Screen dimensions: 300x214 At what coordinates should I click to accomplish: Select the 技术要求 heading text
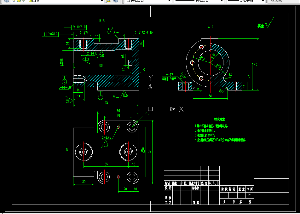[219, 120]
